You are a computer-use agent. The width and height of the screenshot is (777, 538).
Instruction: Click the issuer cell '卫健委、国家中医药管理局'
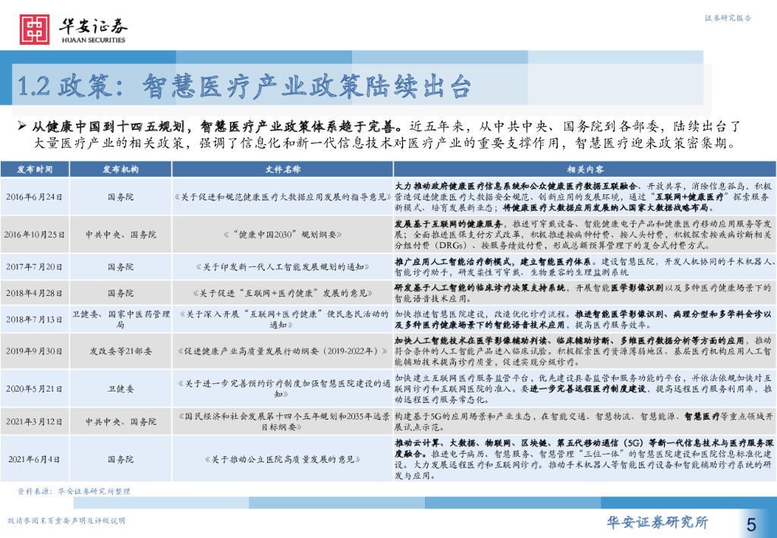121,319
